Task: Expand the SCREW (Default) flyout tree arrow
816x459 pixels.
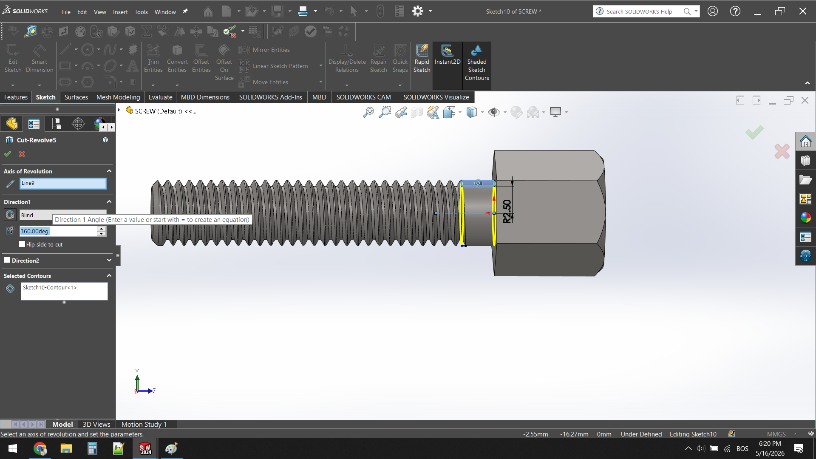Action: [119, 110]
